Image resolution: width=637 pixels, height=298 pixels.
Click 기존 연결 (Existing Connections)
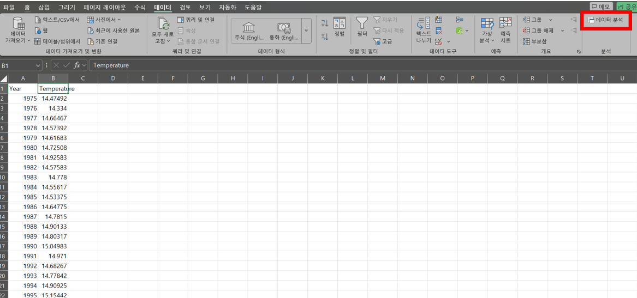click(103, 41)
